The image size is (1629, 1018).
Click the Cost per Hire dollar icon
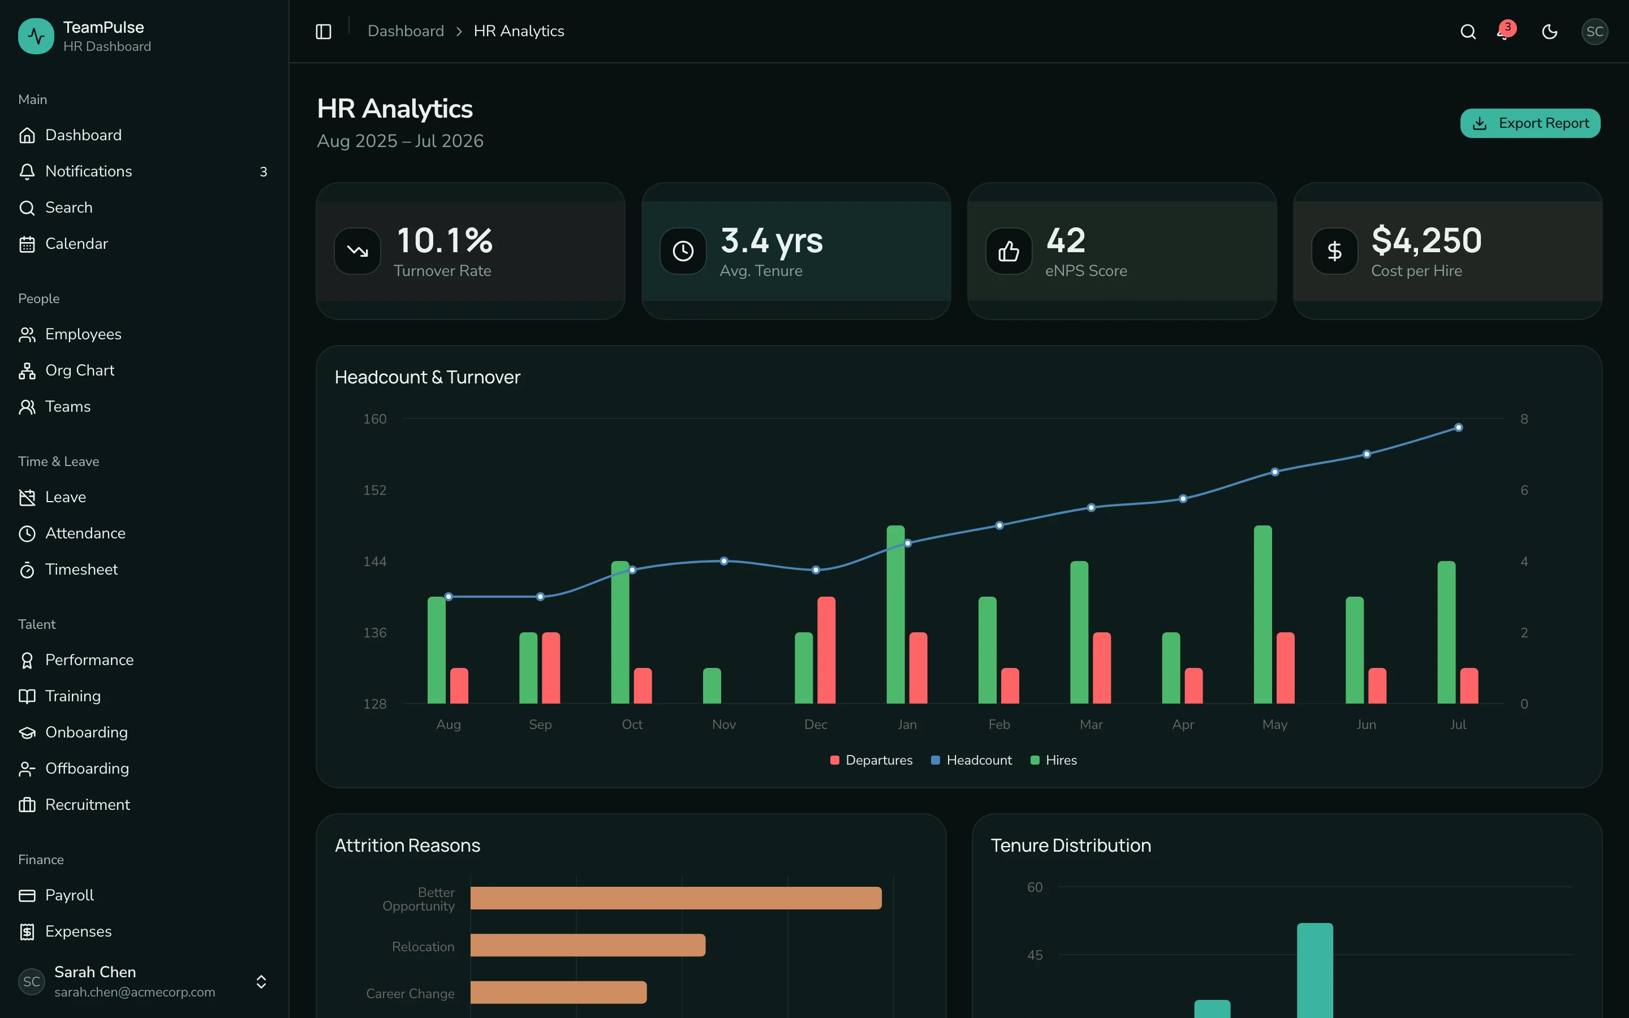(x=1335, y=251)
